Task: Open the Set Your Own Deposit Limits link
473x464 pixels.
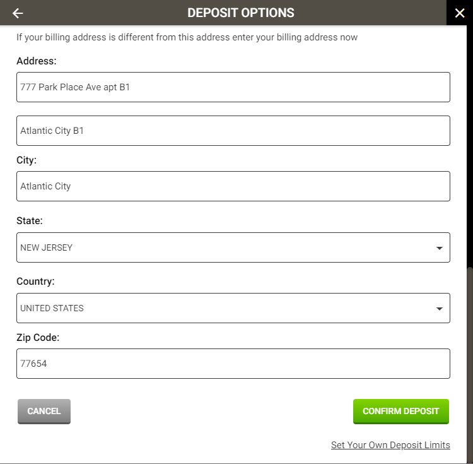Action: (390, 445)
